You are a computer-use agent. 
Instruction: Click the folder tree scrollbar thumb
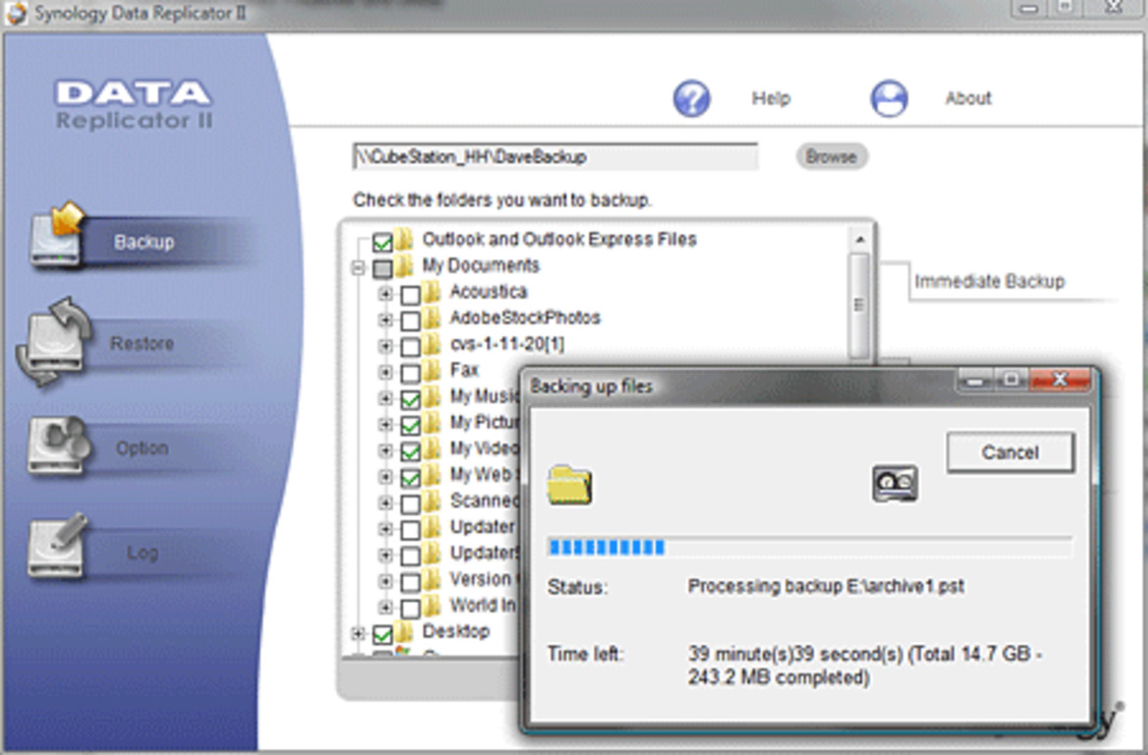pyautogui.click(x=859, y=304)
